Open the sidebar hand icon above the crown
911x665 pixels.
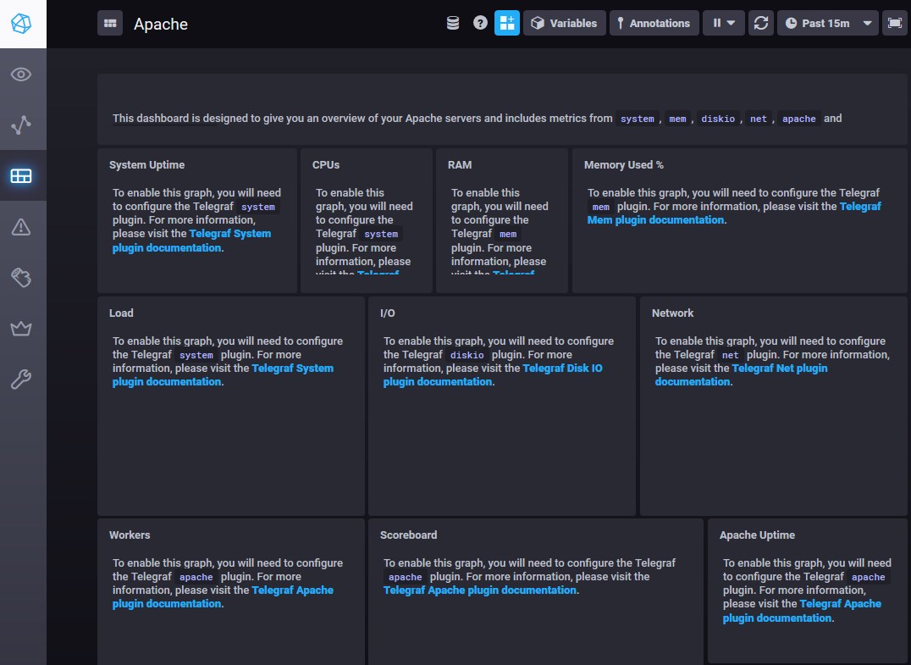(x=21, y=277)
